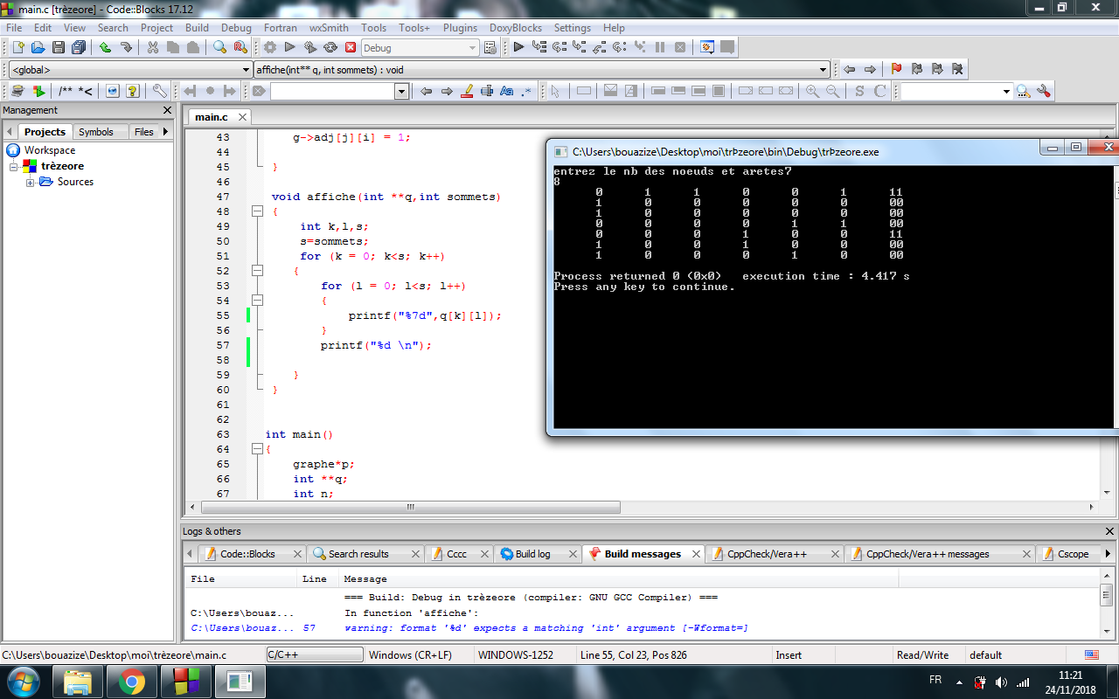
Task: Start debugger with Debug/Continue arrow
Action: pyautogui.click(x=518, y=47)
